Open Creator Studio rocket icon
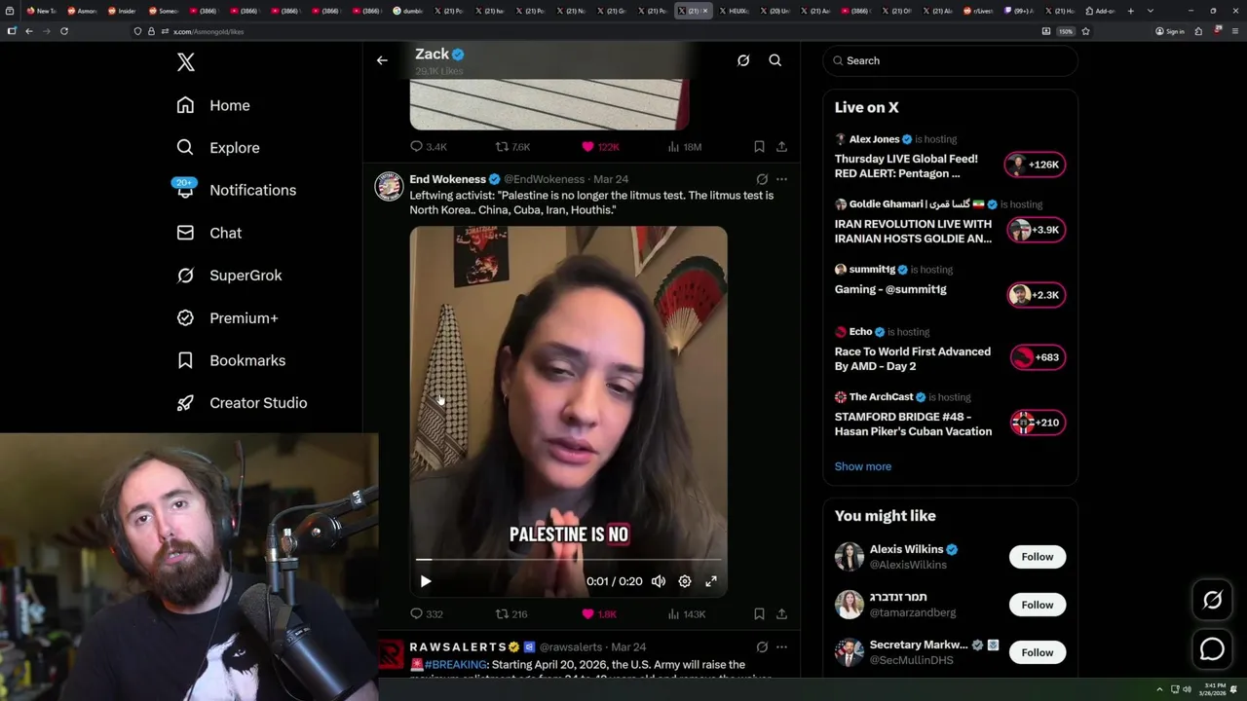Viewport: 1247px width, 701px height. click(x=185, y=403)
